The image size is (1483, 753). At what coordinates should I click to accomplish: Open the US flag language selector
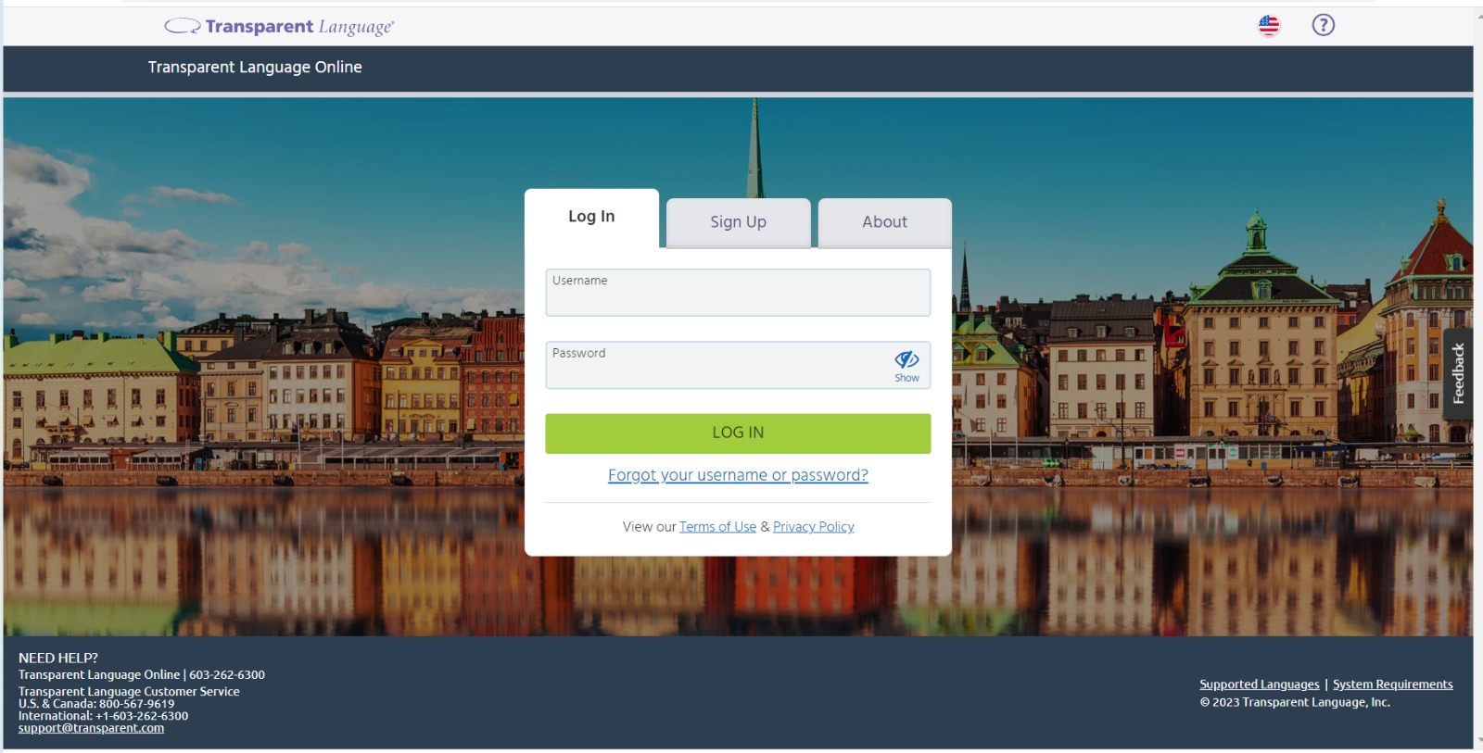pos(1269,26)
